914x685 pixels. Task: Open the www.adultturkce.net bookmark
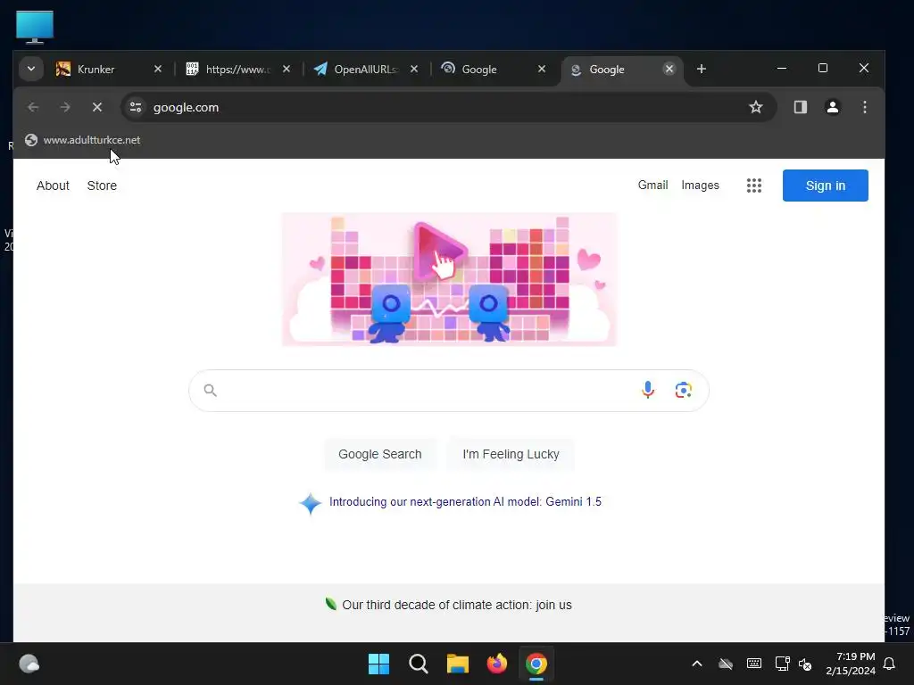pos(83,140)
